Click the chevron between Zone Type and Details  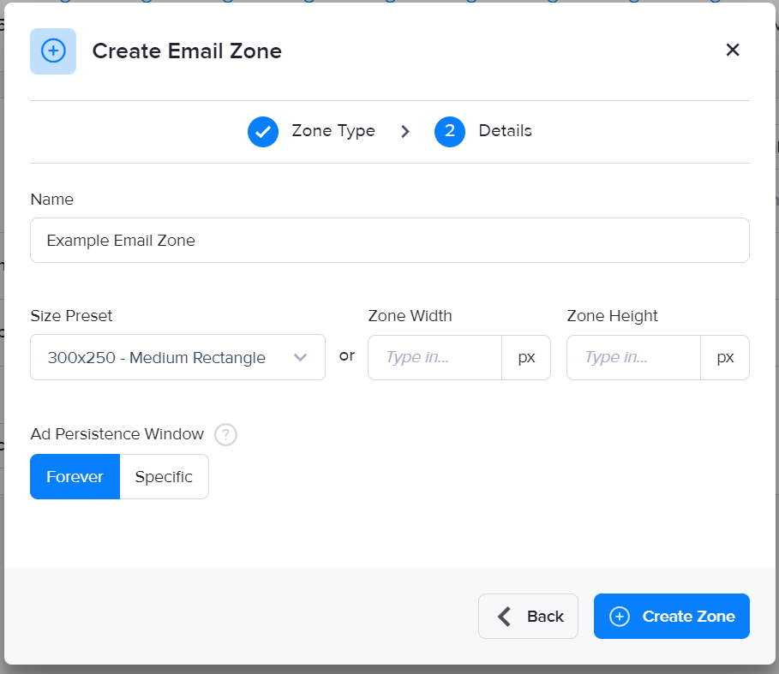(405, 131)
